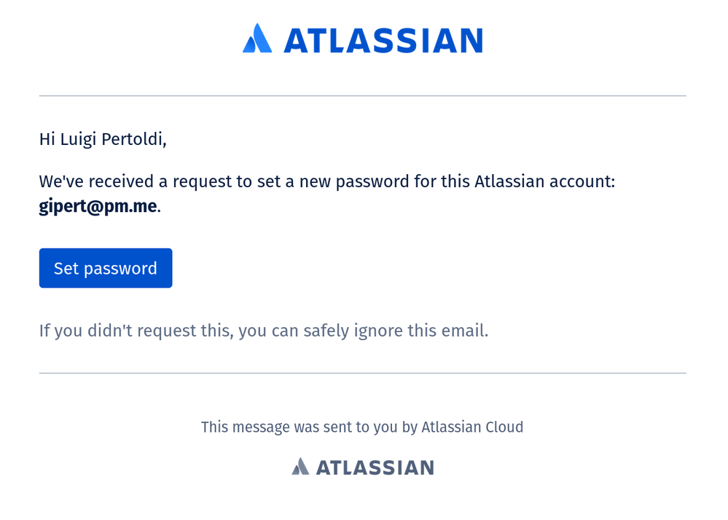Click the 'Set' word on blue button

(66, 268)
